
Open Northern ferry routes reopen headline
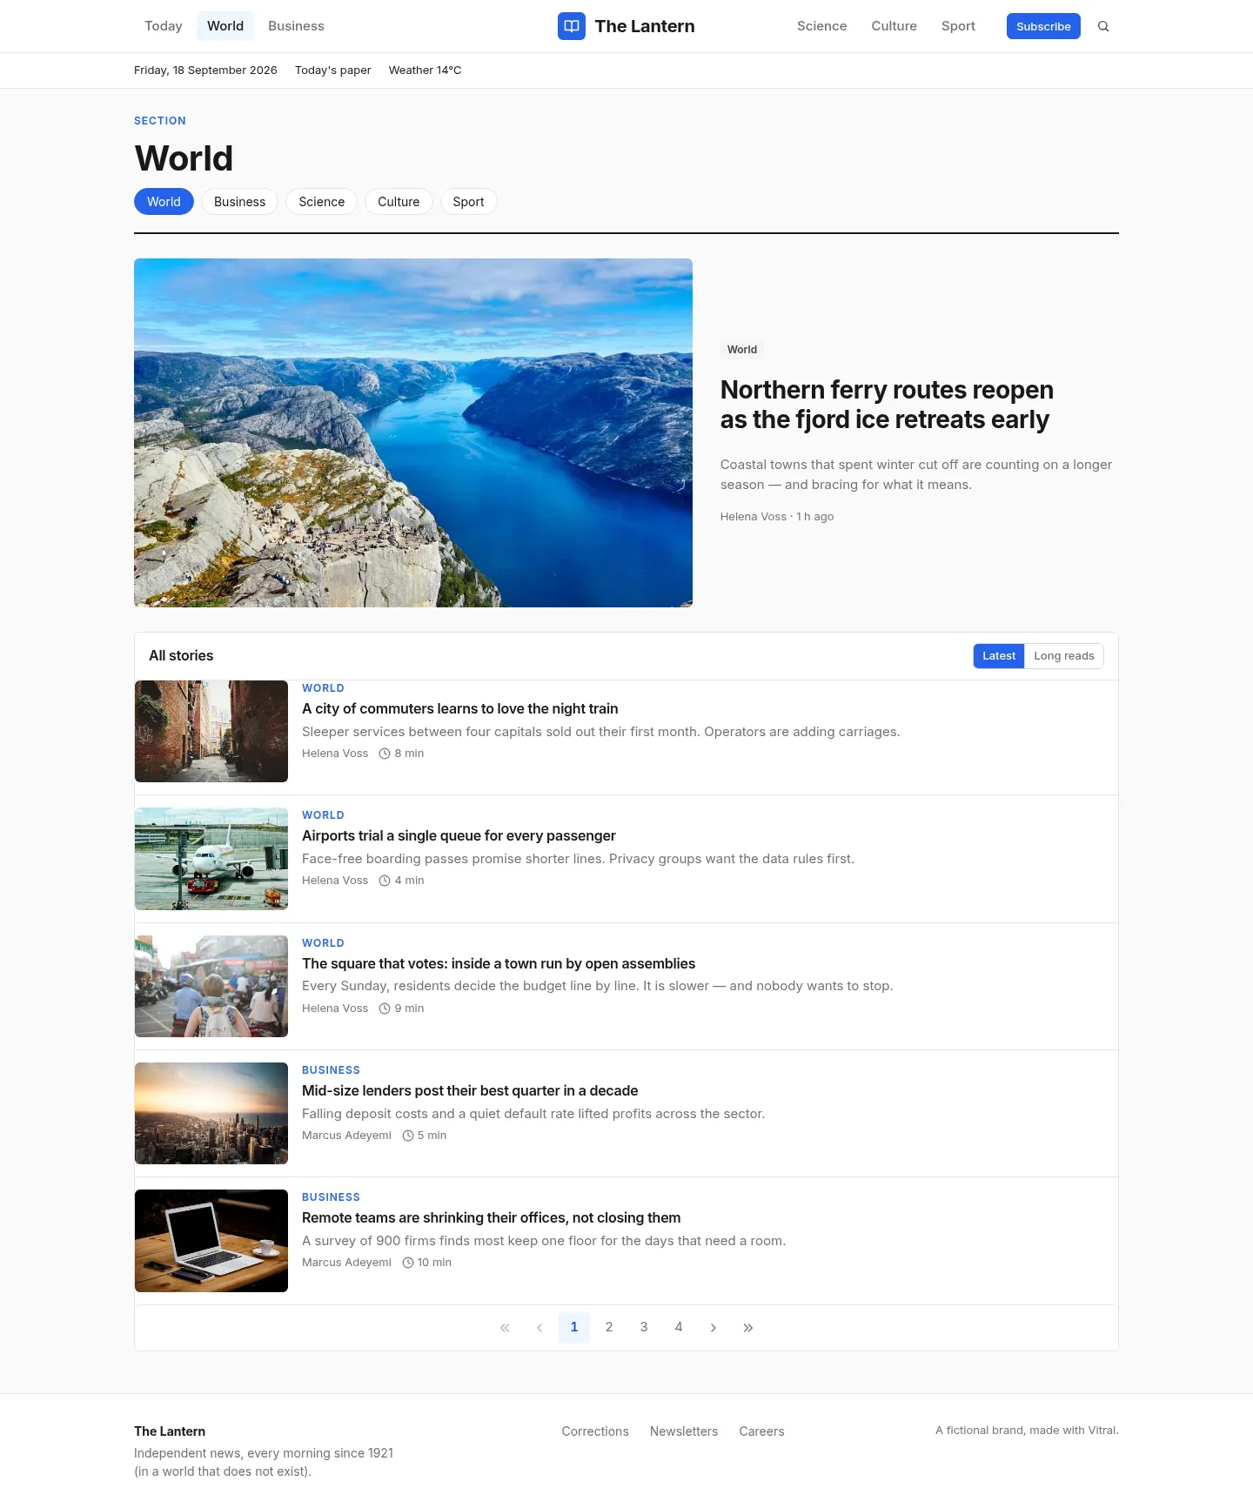pos(887,405)
